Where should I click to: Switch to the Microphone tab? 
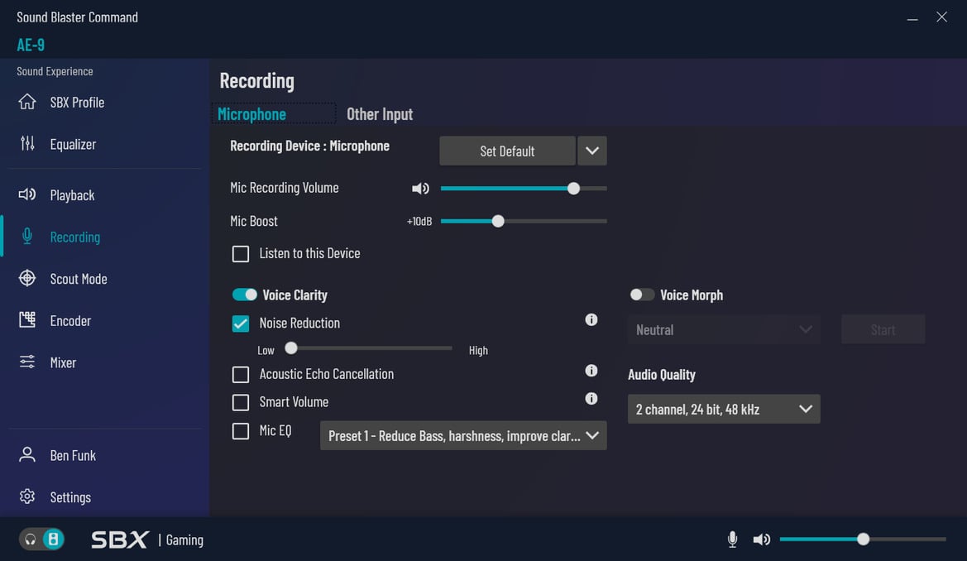(x=251, y=113)
